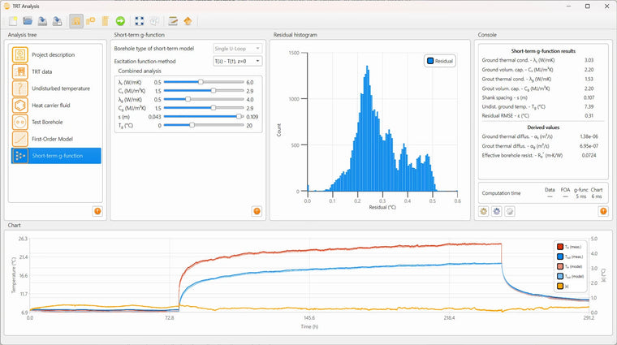617x345 pixels.
Task: Click the orange diamond toolbar icon
Action: [x=188, y=21]
